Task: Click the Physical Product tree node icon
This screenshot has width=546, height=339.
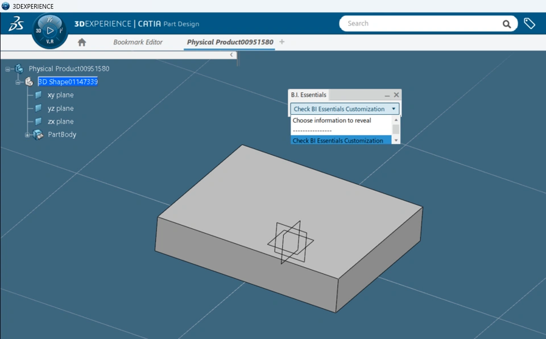Action: (x=19, y=69)
